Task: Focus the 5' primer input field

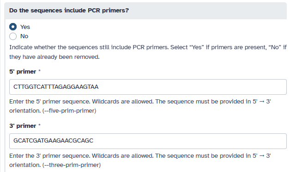Action: click(148, 87)
